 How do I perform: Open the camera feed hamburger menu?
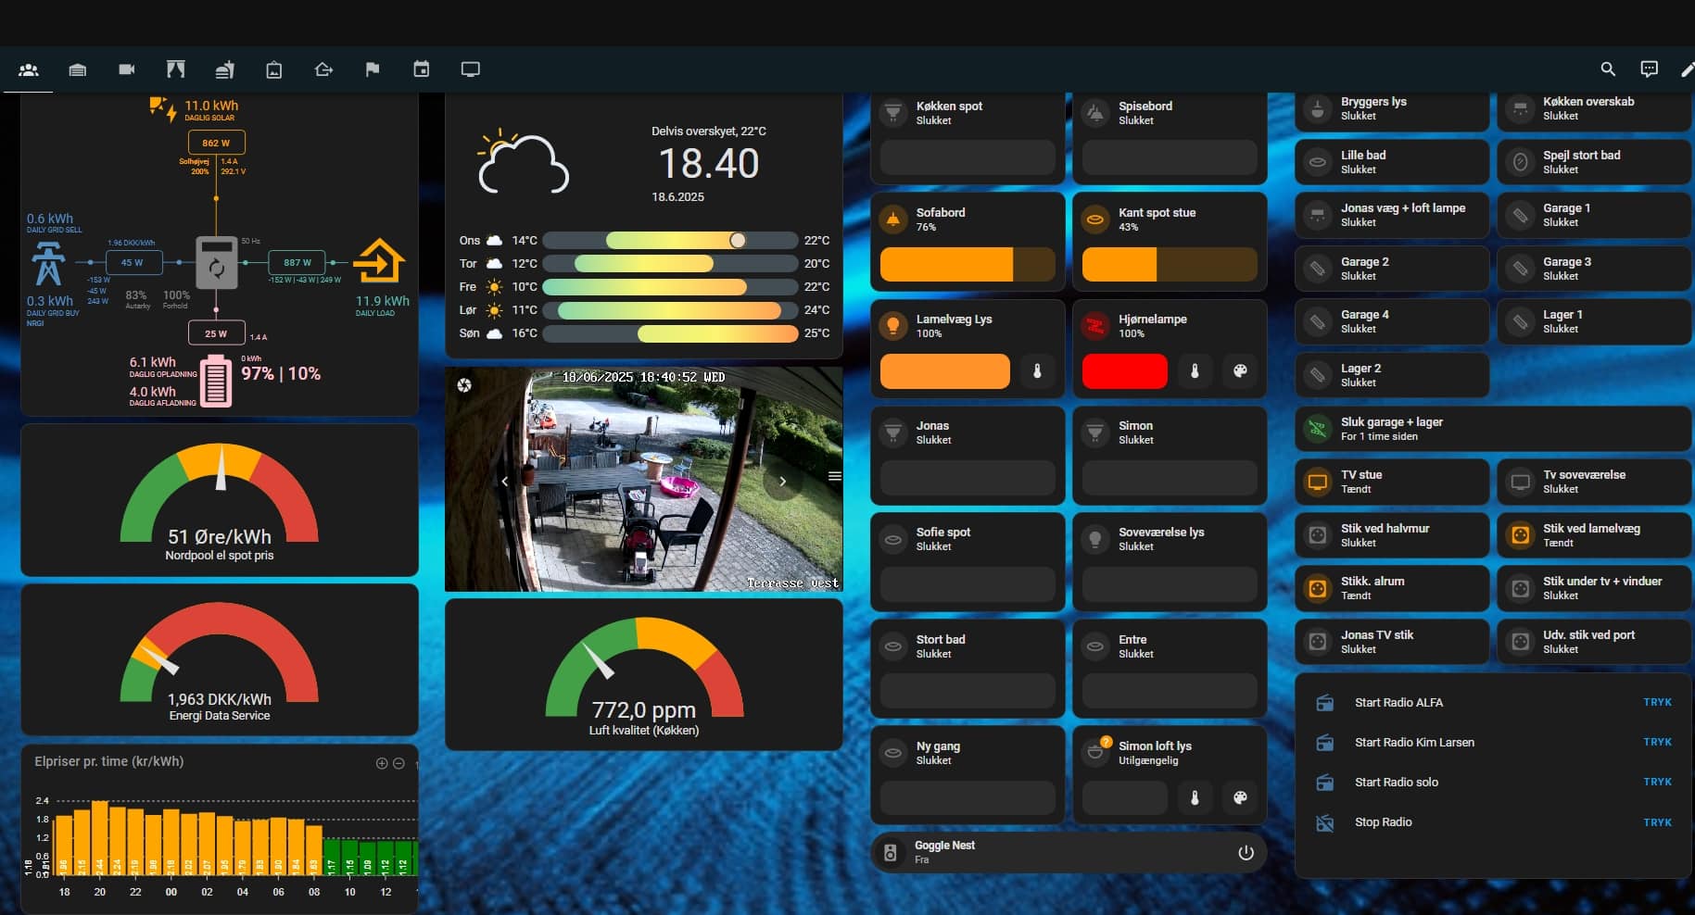click(x=834, y=476)
